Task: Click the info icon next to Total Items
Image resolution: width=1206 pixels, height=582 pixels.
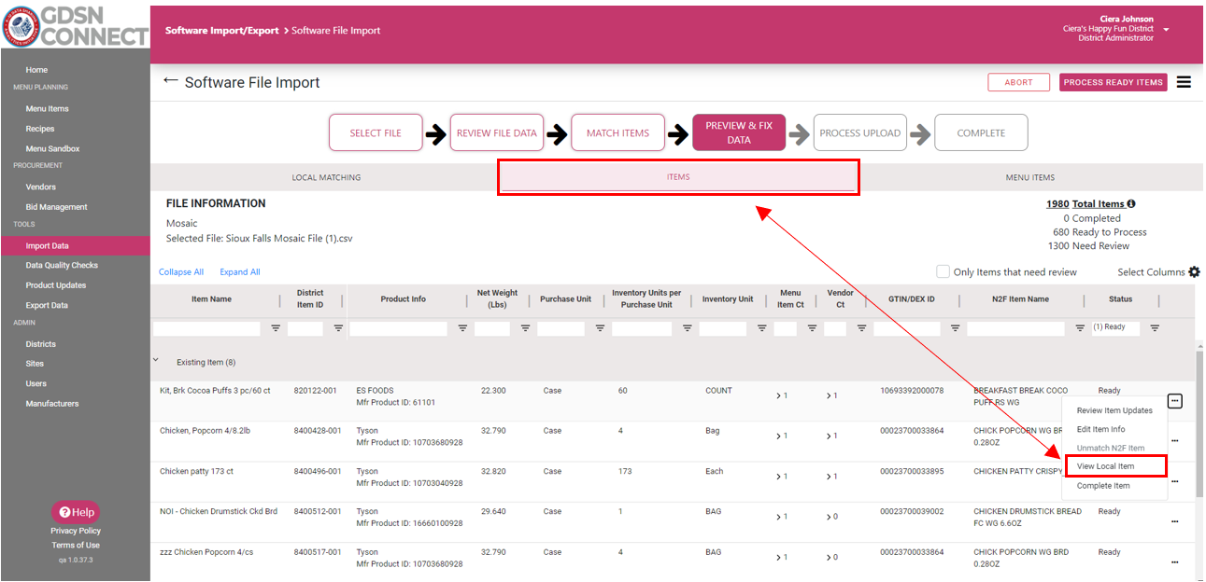Action: tap(1131, 204)
